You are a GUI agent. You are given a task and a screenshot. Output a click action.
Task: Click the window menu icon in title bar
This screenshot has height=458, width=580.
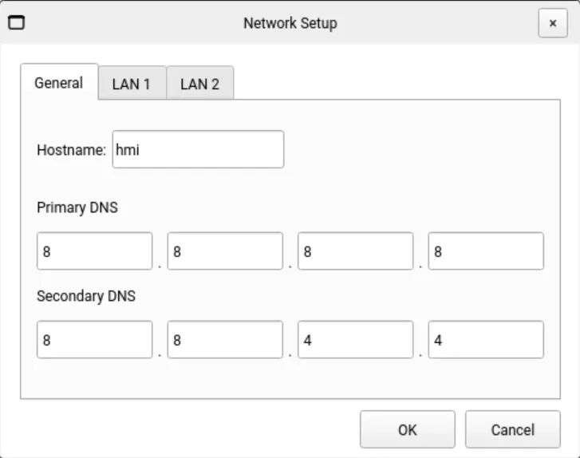[x=16, y=22]
